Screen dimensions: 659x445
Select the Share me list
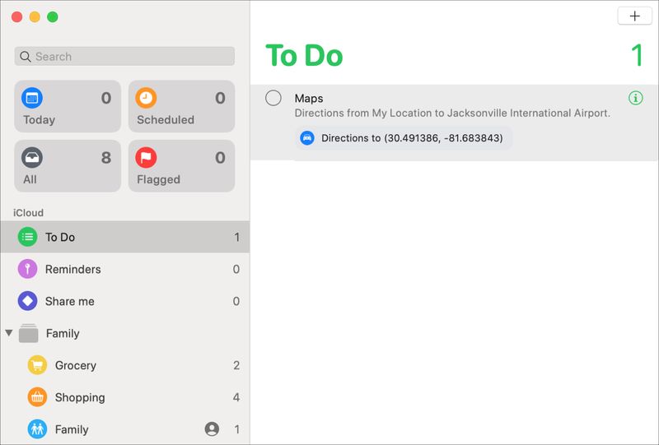pos(125,301)
